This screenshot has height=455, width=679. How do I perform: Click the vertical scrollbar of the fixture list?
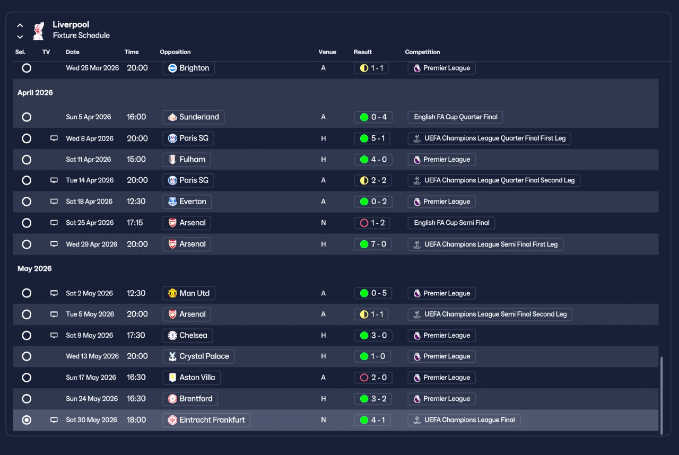tap(661, 395)
